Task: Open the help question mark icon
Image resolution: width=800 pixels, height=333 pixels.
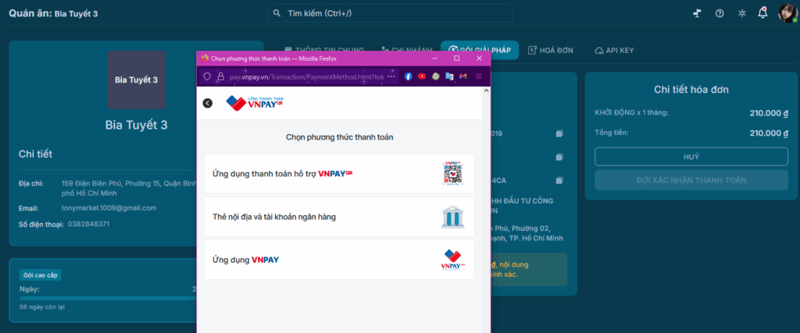Action: [720, 13]
